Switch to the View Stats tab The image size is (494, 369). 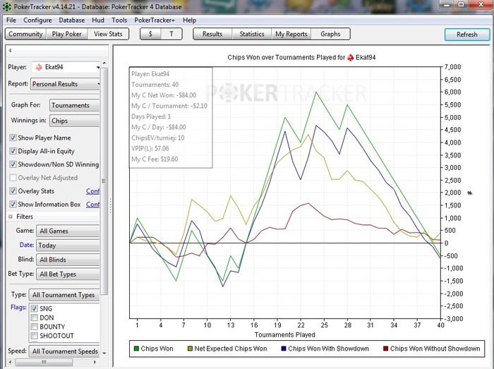tap(108, 34)
